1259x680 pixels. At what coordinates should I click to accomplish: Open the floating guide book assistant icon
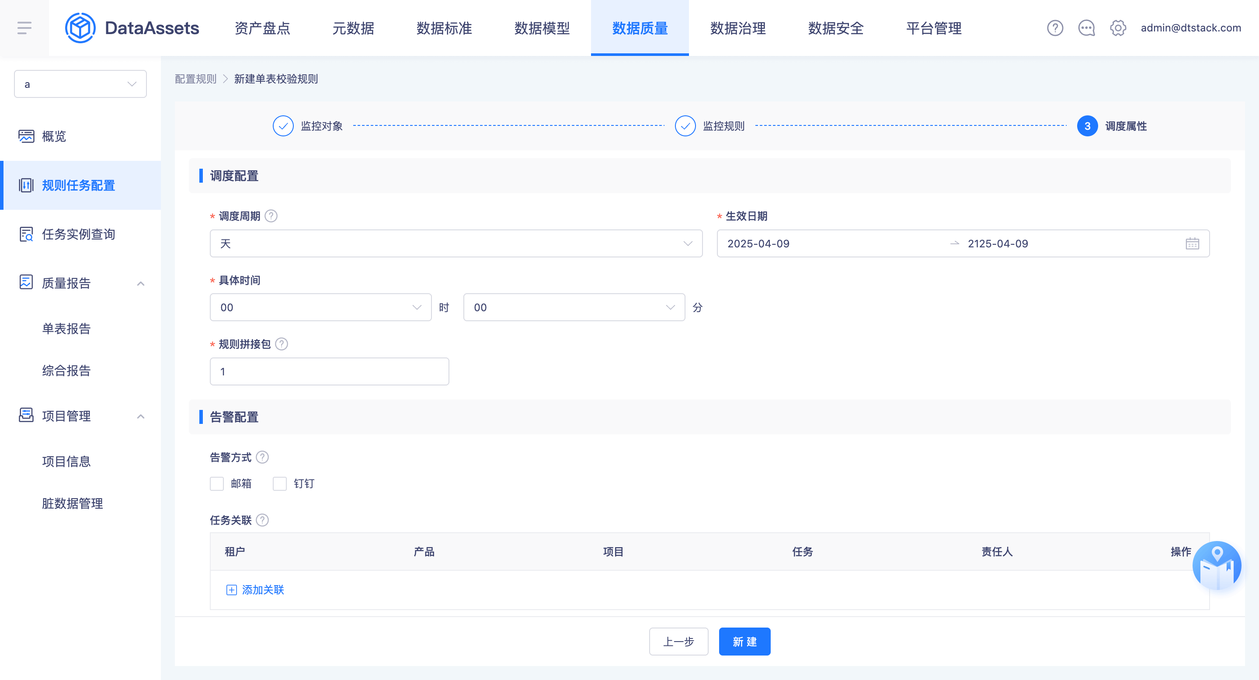(x=1217, y=566)
